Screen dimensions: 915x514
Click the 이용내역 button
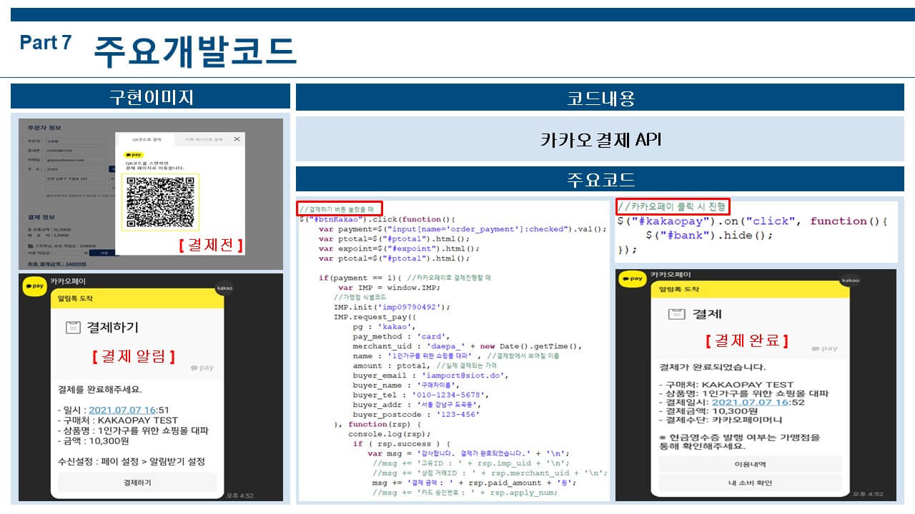pyautogui.click(x=750, y=464)
